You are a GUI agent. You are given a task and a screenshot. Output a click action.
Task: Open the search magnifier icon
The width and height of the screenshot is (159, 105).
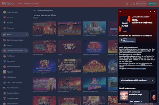130,4
